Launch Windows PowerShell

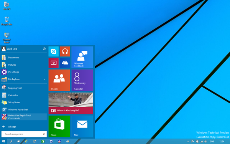point(24,109)
